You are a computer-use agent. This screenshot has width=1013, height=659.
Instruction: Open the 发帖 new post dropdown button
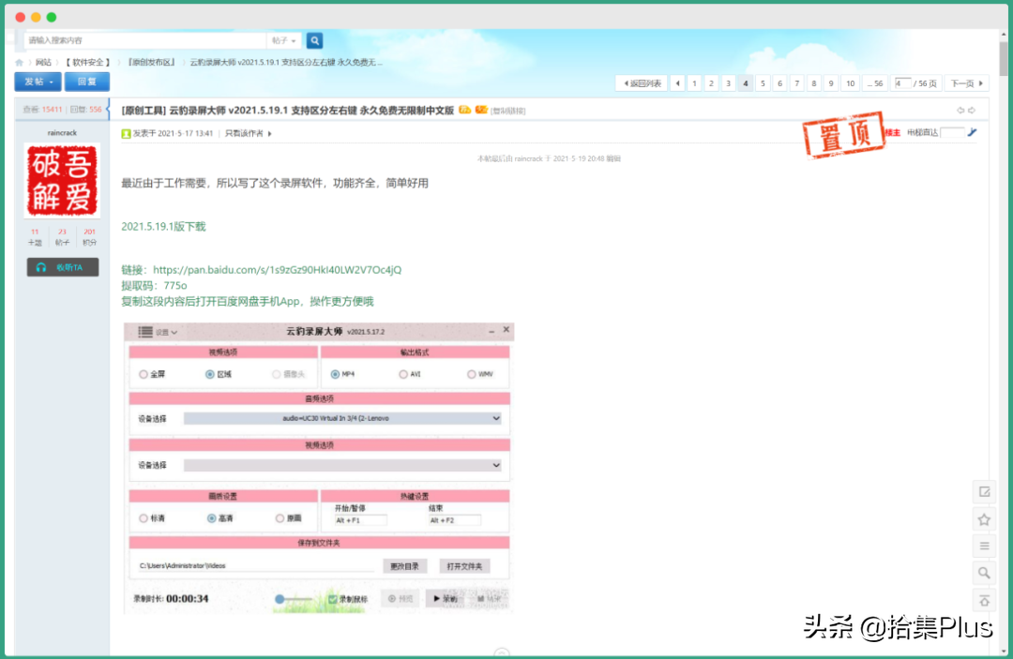[x=38, y=82]
